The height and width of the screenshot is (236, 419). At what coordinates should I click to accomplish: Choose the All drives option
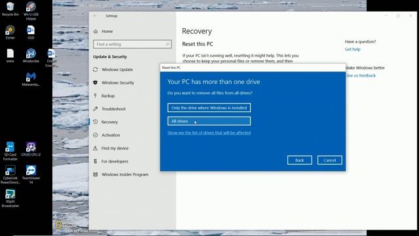point(209,121)
